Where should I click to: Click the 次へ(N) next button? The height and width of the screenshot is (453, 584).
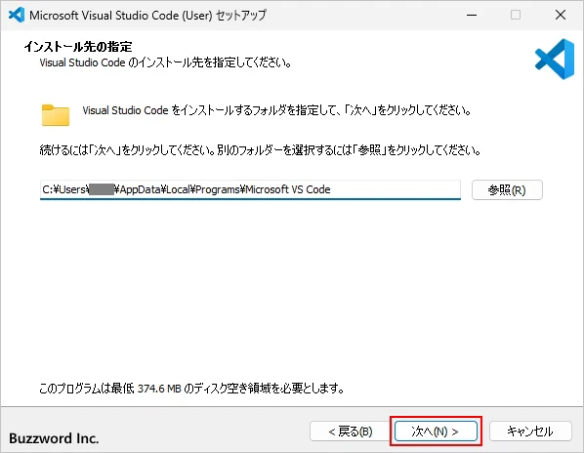[x=436, y=432]
